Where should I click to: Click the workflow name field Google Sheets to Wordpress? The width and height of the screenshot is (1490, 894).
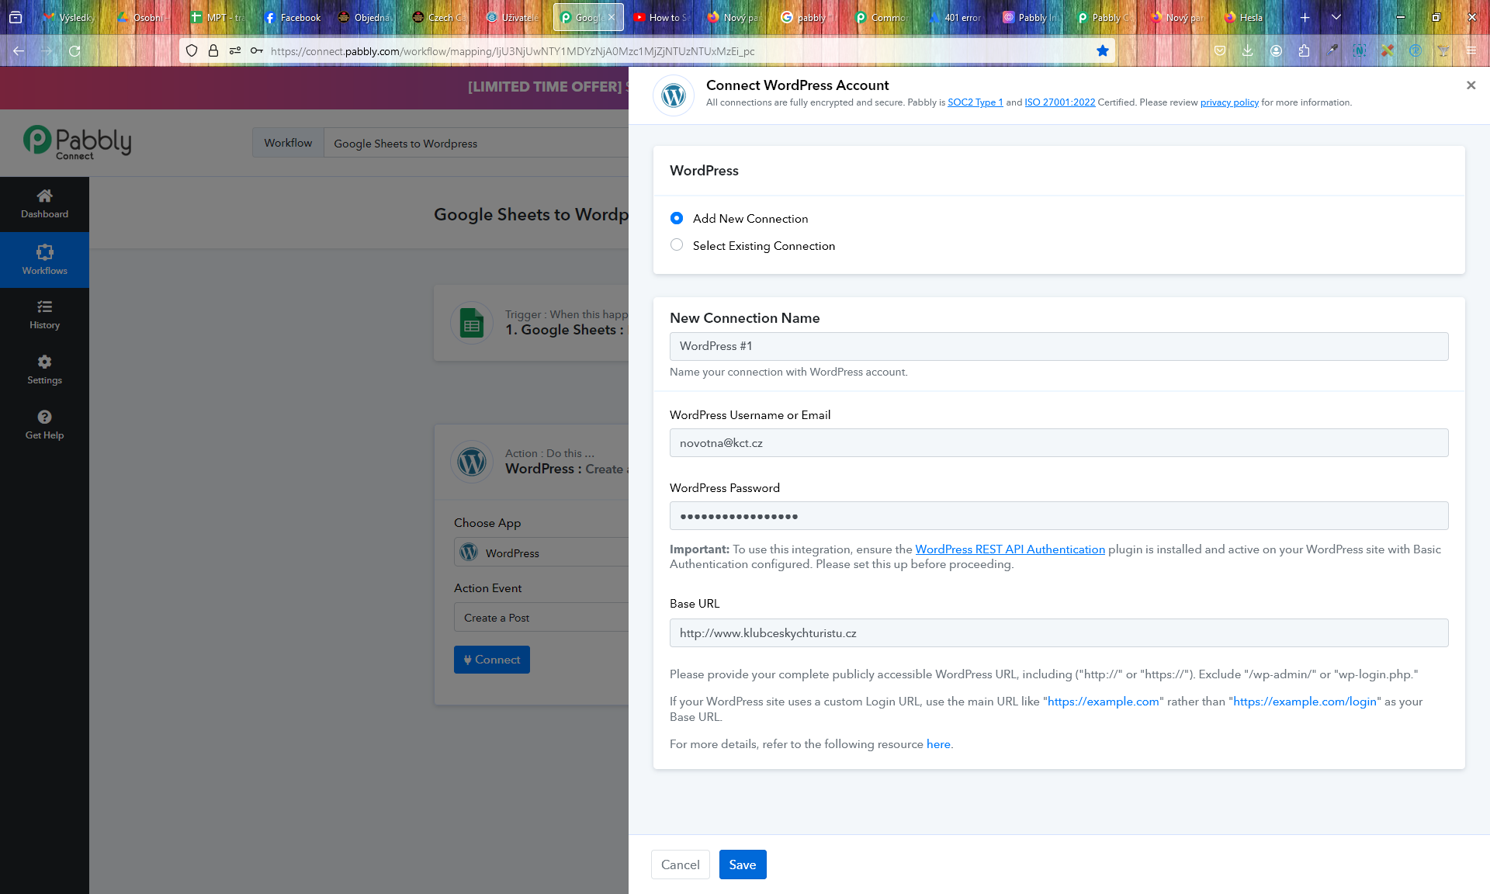(x=476, y=144)
